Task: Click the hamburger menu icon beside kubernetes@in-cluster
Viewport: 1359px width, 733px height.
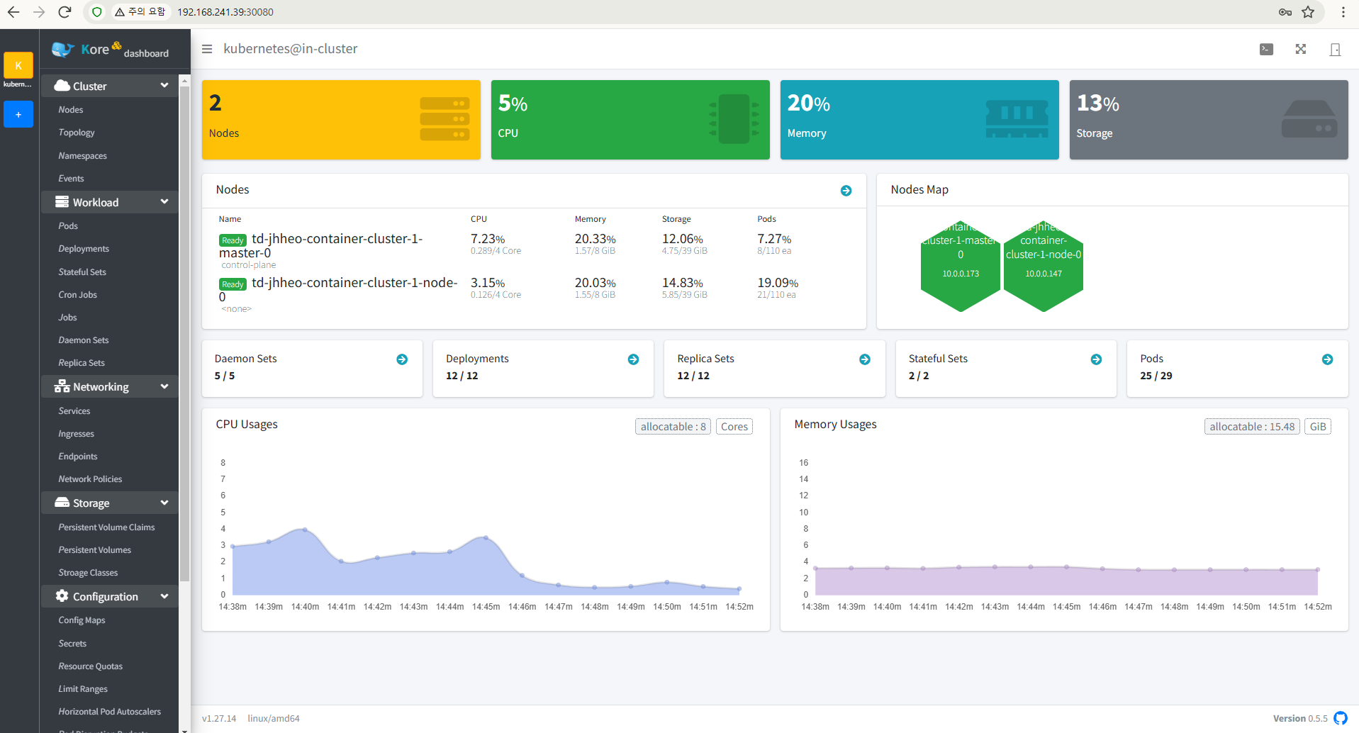Action: [x=207, y=49]
